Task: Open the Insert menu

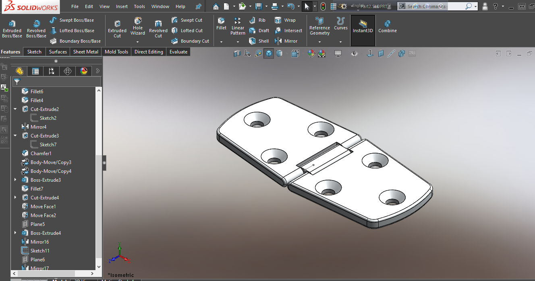Action: (122, 6)
